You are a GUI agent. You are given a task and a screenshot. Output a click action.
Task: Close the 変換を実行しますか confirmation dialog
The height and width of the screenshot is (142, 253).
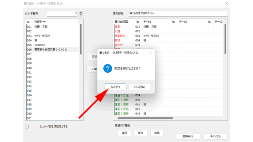[x=151, y=53]
